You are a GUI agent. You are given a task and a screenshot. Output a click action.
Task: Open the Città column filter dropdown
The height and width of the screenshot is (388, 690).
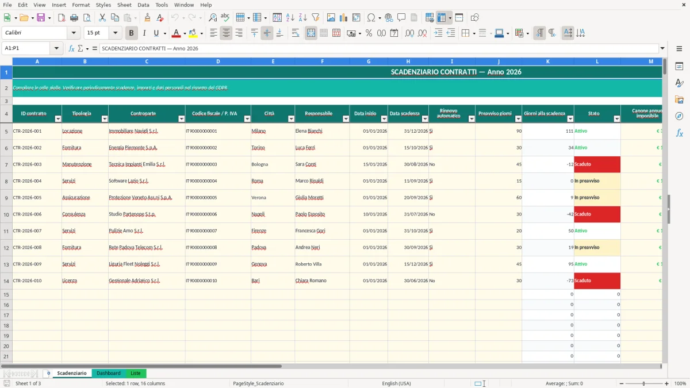[x=291, y=119]
